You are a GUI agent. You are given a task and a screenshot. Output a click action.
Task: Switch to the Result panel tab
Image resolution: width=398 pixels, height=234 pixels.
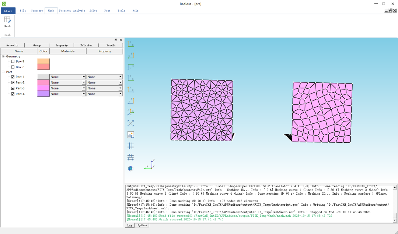tap(111, 45)
